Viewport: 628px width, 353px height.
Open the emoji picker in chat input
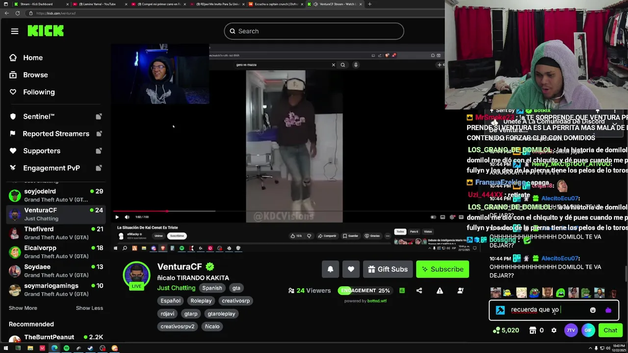pos(593,310)
